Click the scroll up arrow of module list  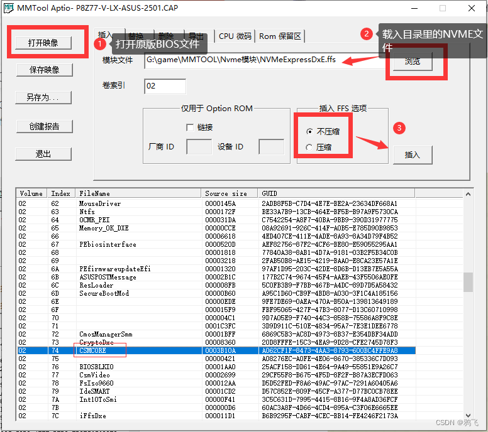coord(468,194)
